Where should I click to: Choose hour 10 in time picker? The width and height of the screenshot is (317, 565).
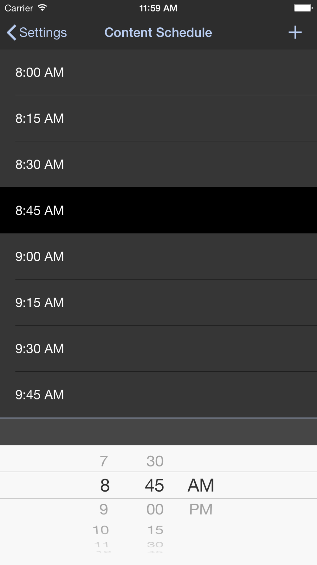[x=101, y=530]
